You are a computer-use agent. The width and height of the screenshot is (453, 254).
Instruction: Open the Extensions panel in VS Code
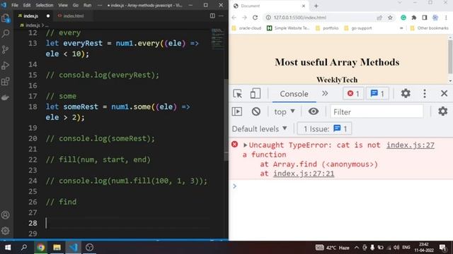pyautogui.click(x=6, y=82)
